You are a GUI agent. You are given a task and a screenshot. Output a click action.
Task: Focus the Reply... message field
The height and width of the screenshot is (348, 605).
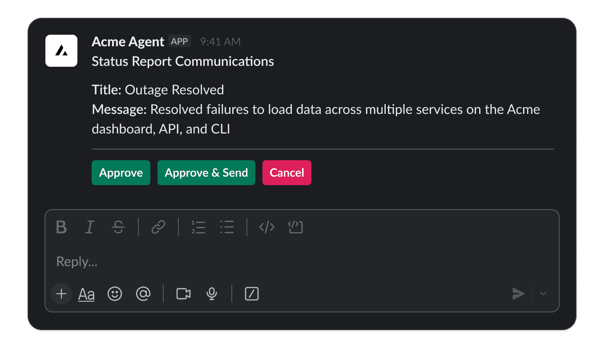coord(302,262)
